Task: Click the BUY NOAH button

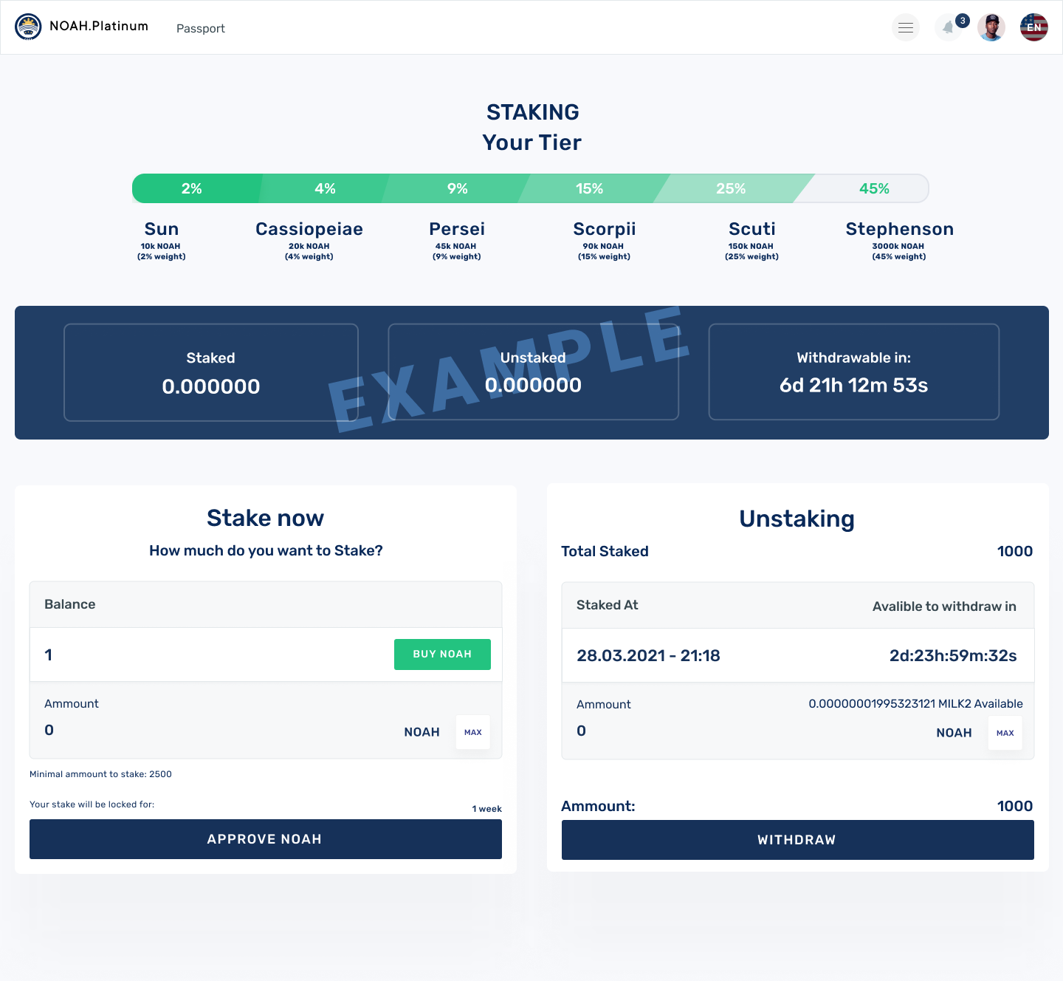Action: [x=442, y=654]
